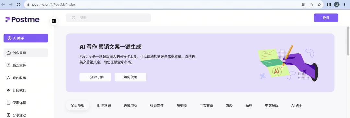Click the home icon beside 创作首页
The width and height of the screenshot is (350, 118).
[x=9, y=53]
